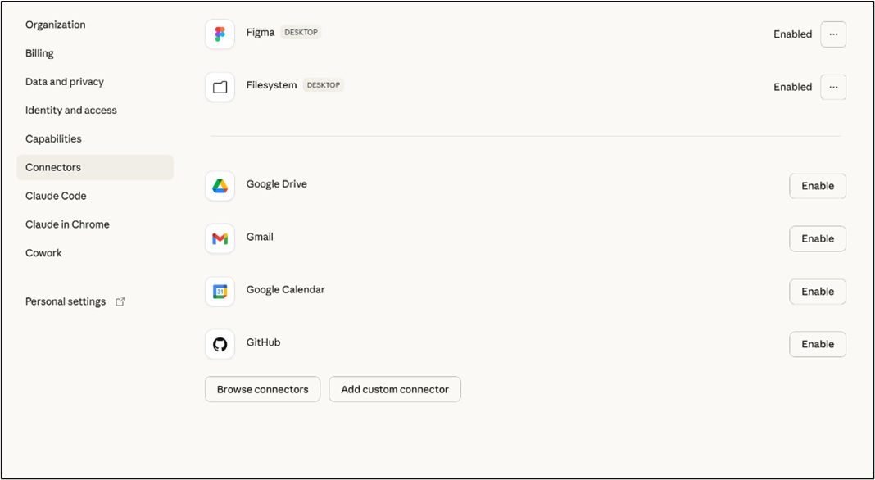Open the Billing settings page
The height and width of the screenshot is (480, 875).
pos(39,53)
